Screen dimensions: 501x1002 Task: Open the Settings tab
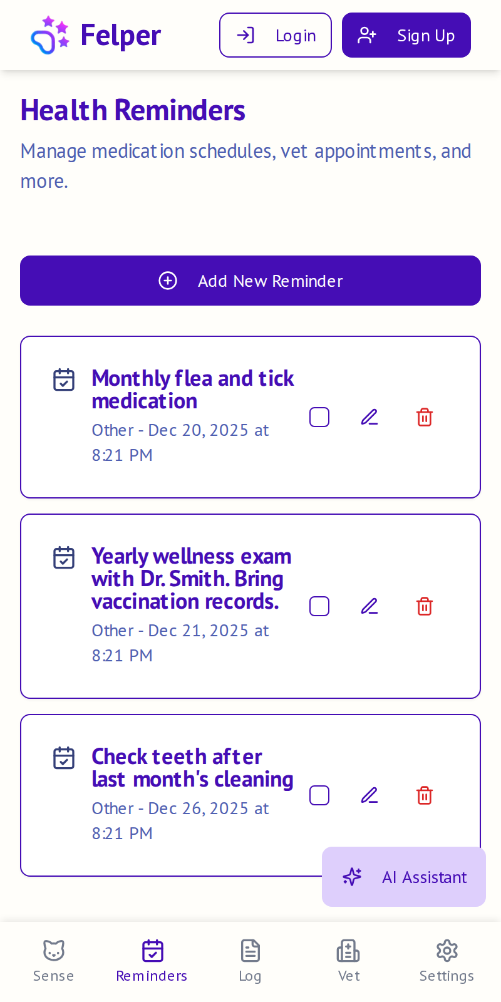447,961
